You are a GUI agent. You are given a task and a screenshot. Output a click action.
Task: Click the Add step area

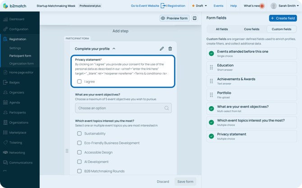(120, 31)
